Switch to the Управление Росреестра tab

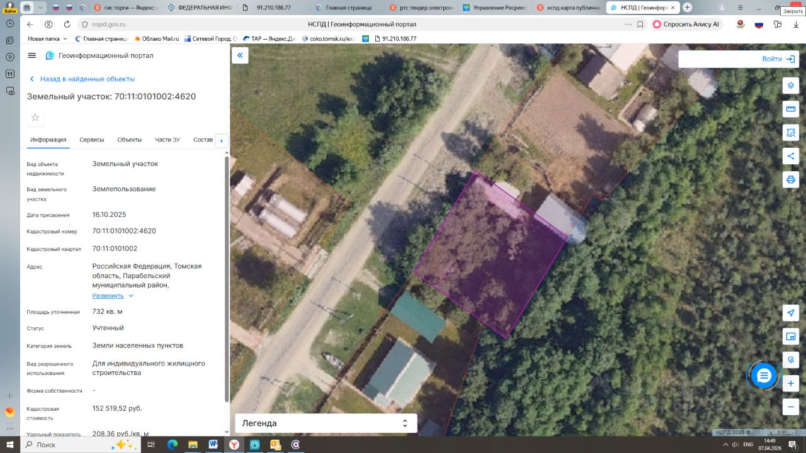tap(494, 8)
